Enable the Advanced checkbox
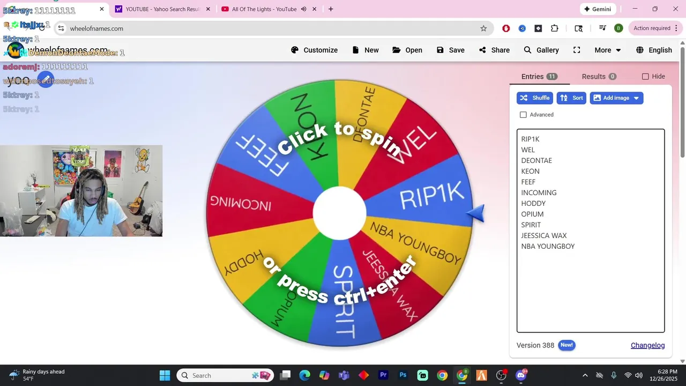Viewport: 686px width, 386px height. pos(523,115)
